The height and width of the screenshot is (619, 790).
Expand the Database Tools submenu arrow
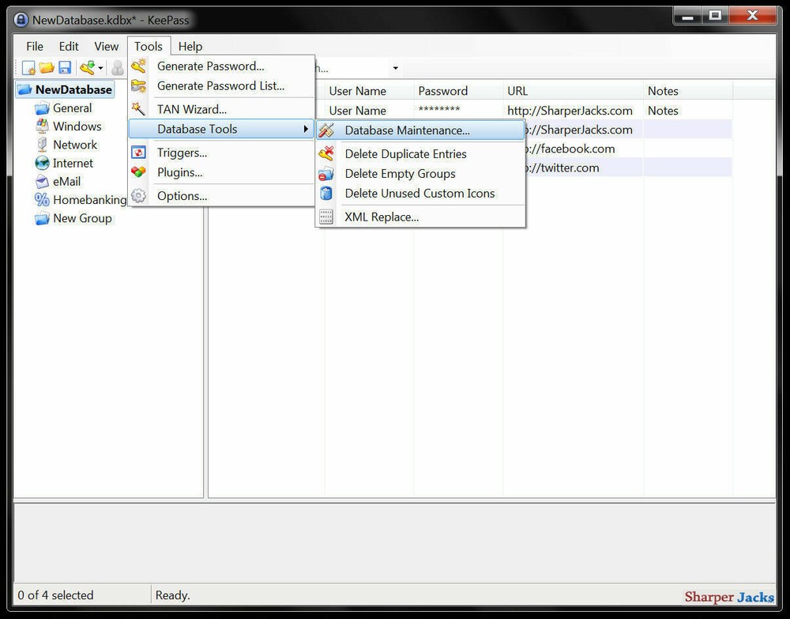tap(307, 129)
